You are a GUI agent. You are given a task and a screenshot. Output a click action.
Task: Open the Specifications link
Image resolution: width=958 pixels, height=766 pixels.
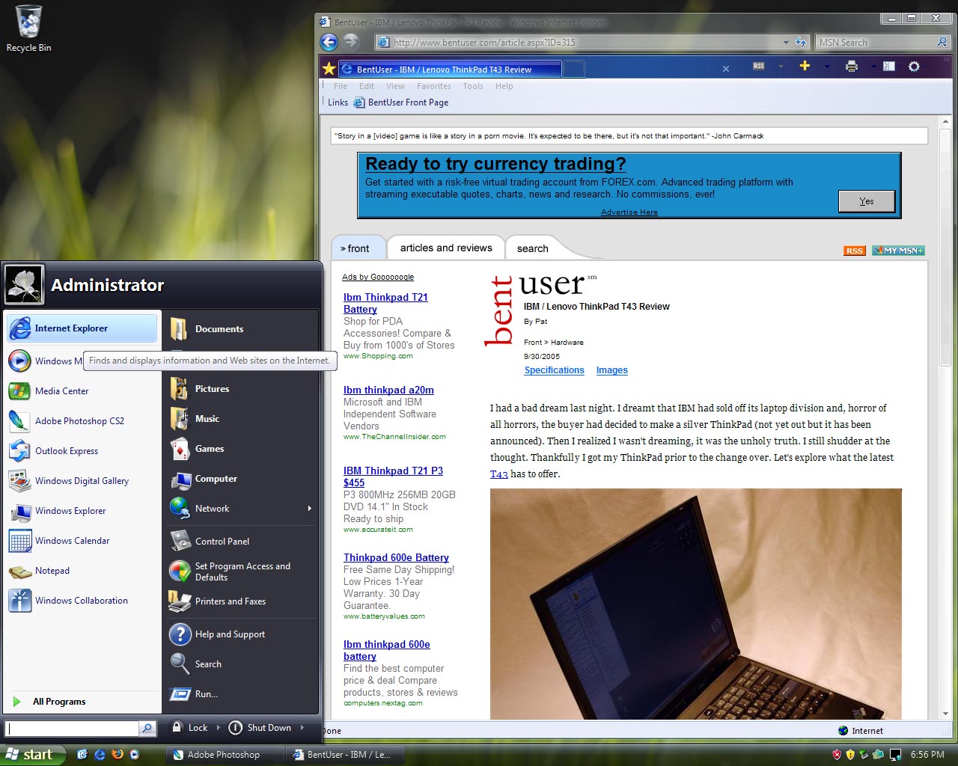coord(554,370)
